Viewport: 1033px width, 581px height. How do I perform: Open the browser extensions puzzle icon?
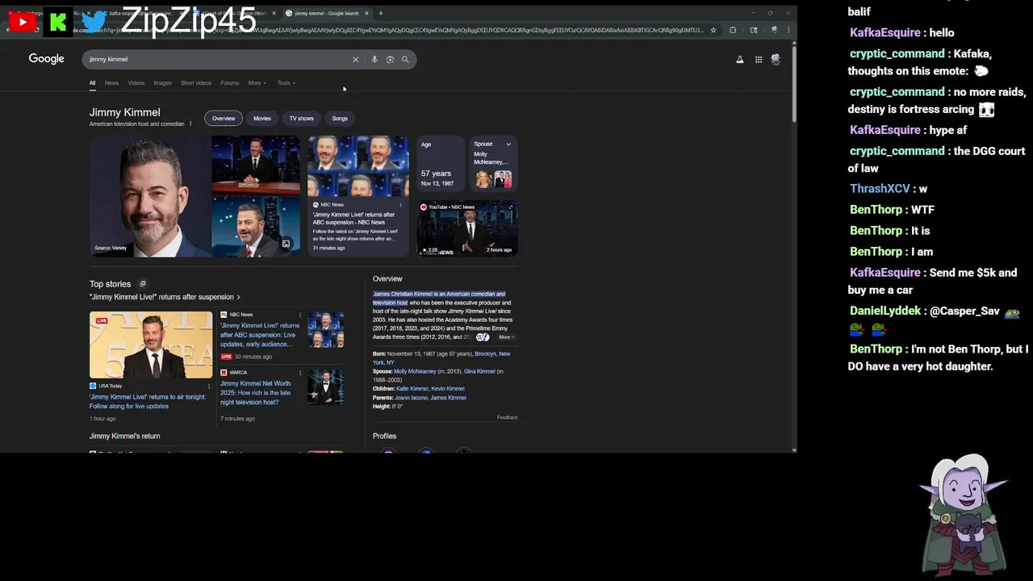coord(733,30)
